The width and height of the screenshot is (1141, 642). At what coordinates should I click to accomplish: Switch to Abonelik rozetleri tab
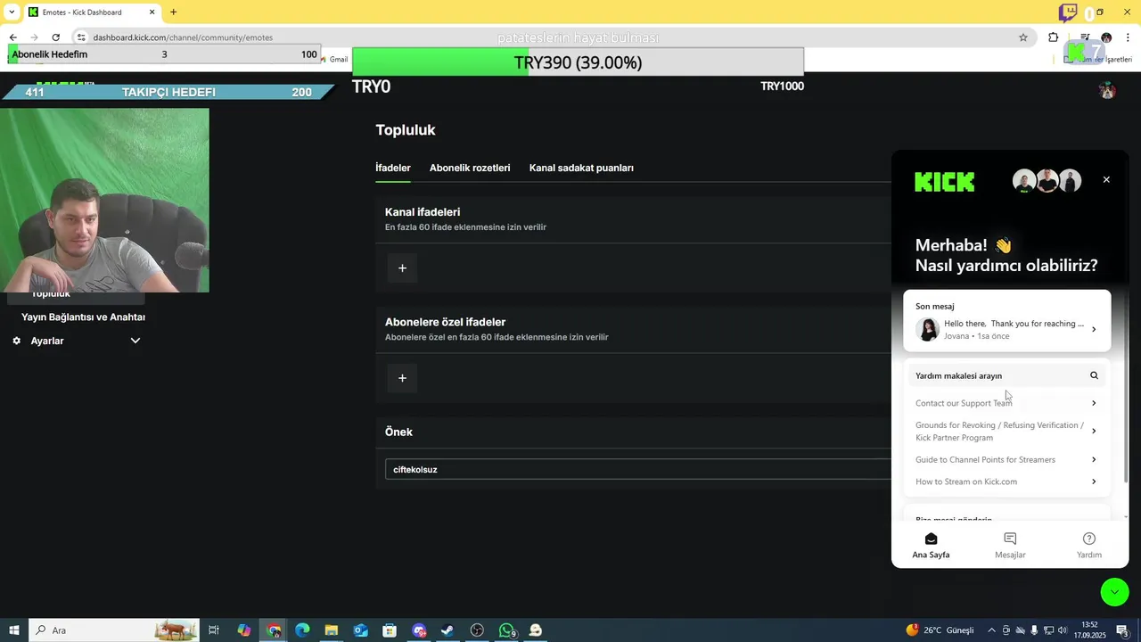pos(470,168)
